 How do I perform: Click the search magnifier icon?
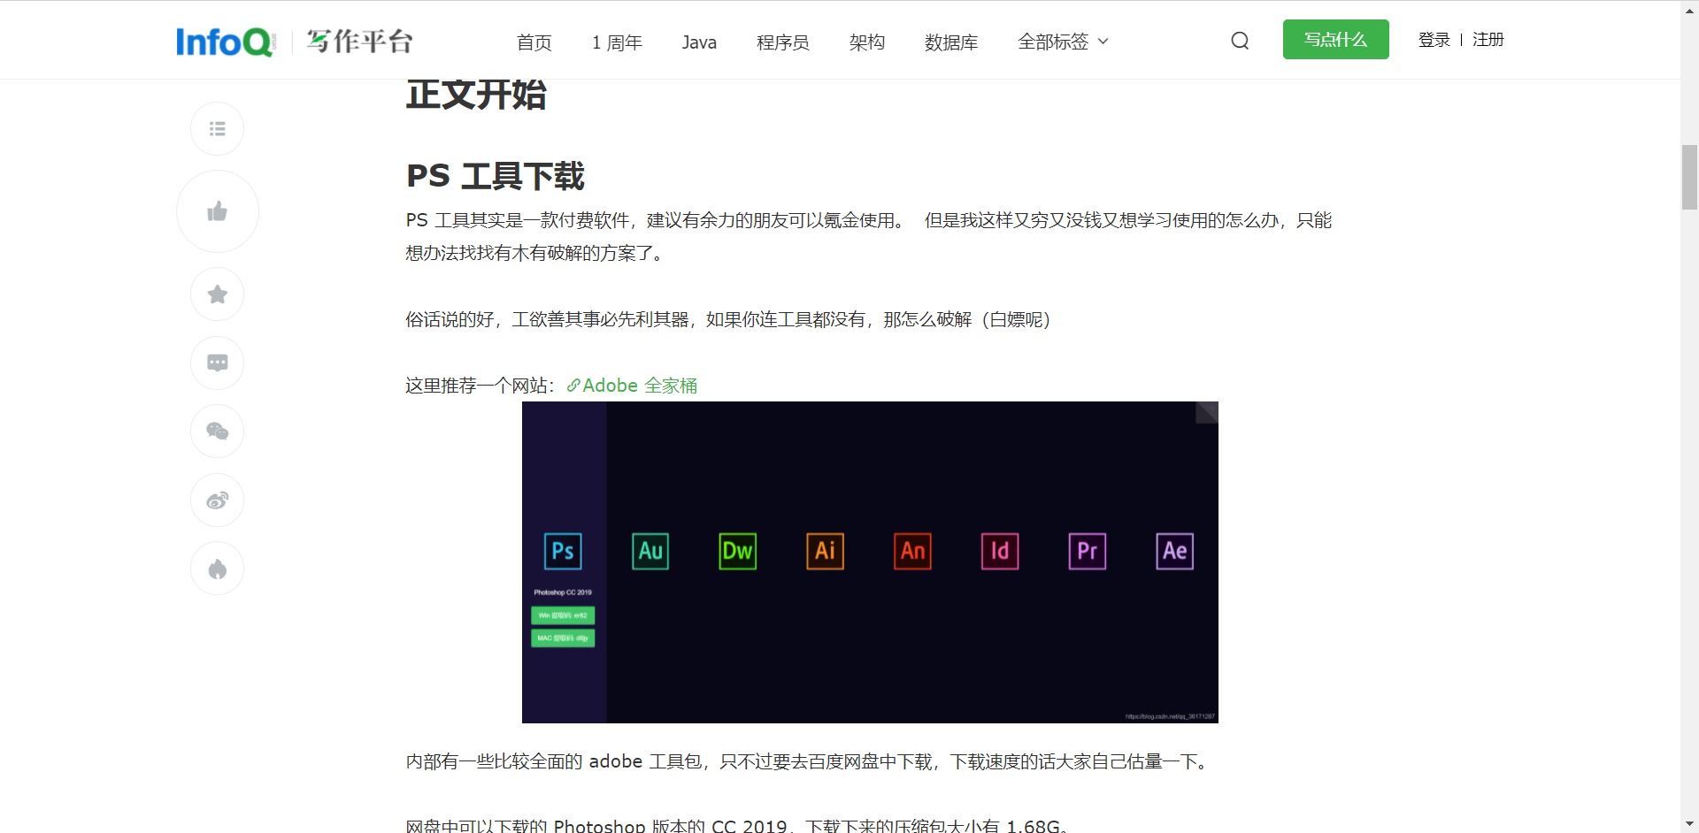pyautogui.click(x=1240, y=41)
